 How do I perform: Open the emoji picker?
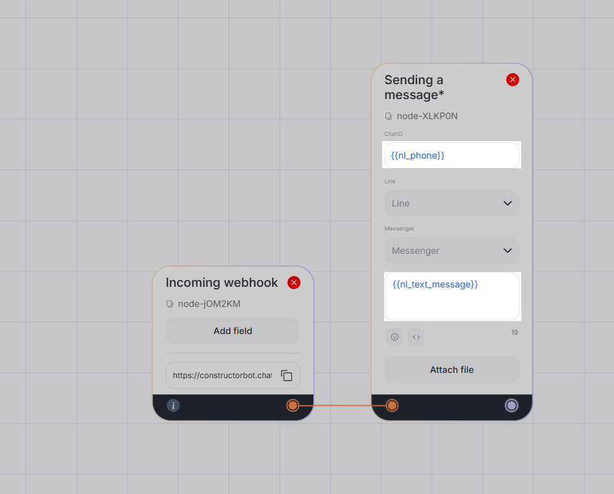394,337
